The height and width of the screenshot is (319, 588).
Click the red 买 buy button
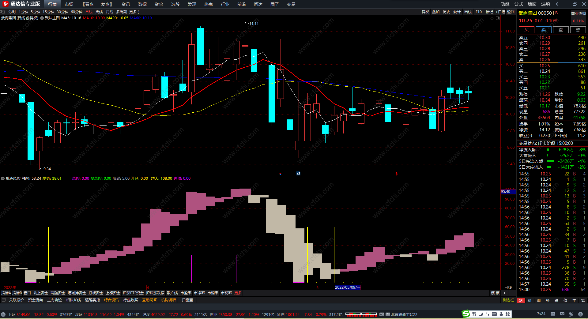[x=526, y=30]
